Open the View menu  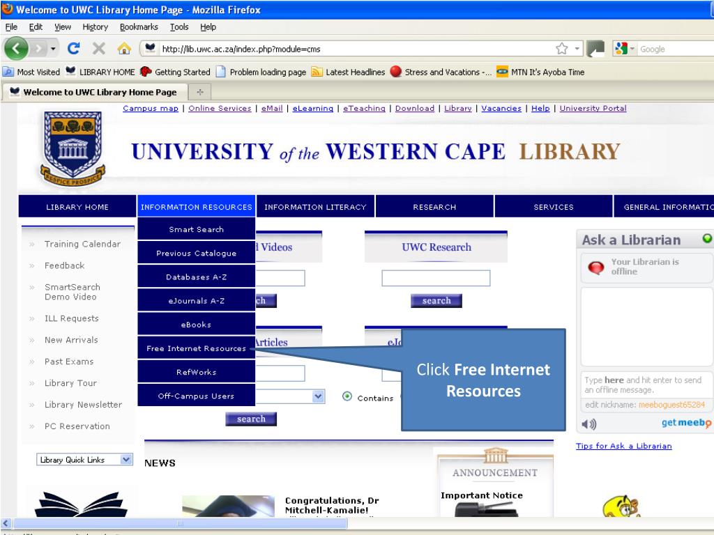pos(63,27)
